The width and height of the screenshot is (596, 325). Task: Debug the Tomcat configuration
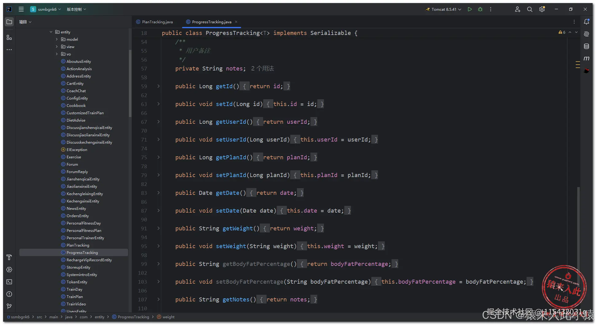(x=480, y=9)
